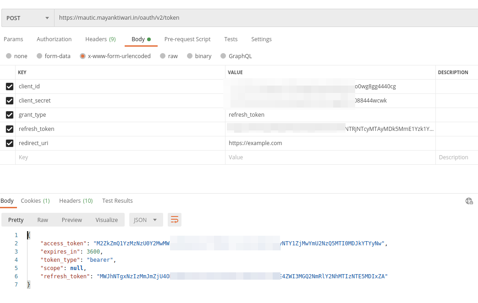Click the globe network icon in response panel

[469, 201]
